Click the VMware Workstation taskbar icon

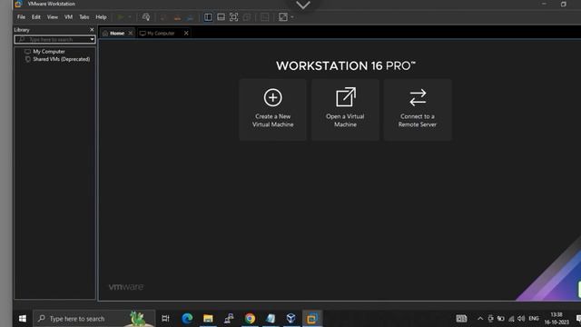[x=312, y=319]
